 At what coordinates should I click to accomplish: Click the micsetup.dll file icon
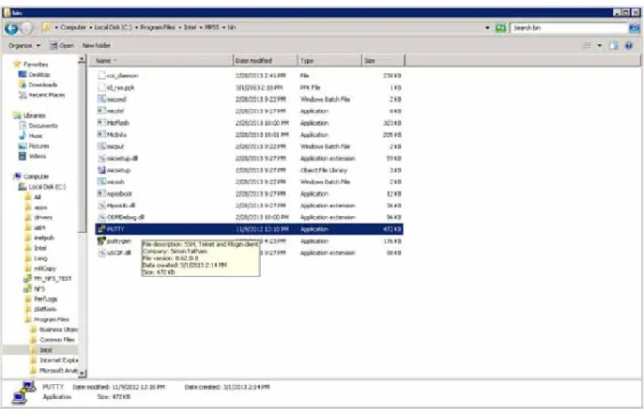pyautogui.click(x=101, y=159)
